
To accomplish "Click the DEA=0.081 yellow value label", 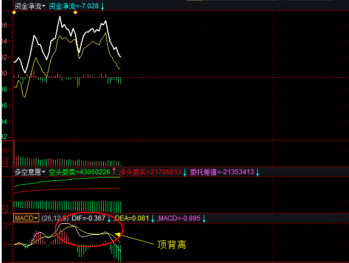I will click(132, 219).
